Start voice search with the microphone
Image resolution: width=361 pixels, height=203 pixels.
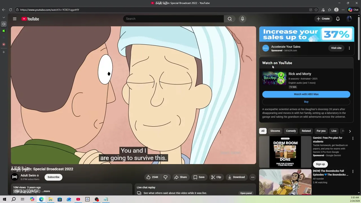click(242, 19)
